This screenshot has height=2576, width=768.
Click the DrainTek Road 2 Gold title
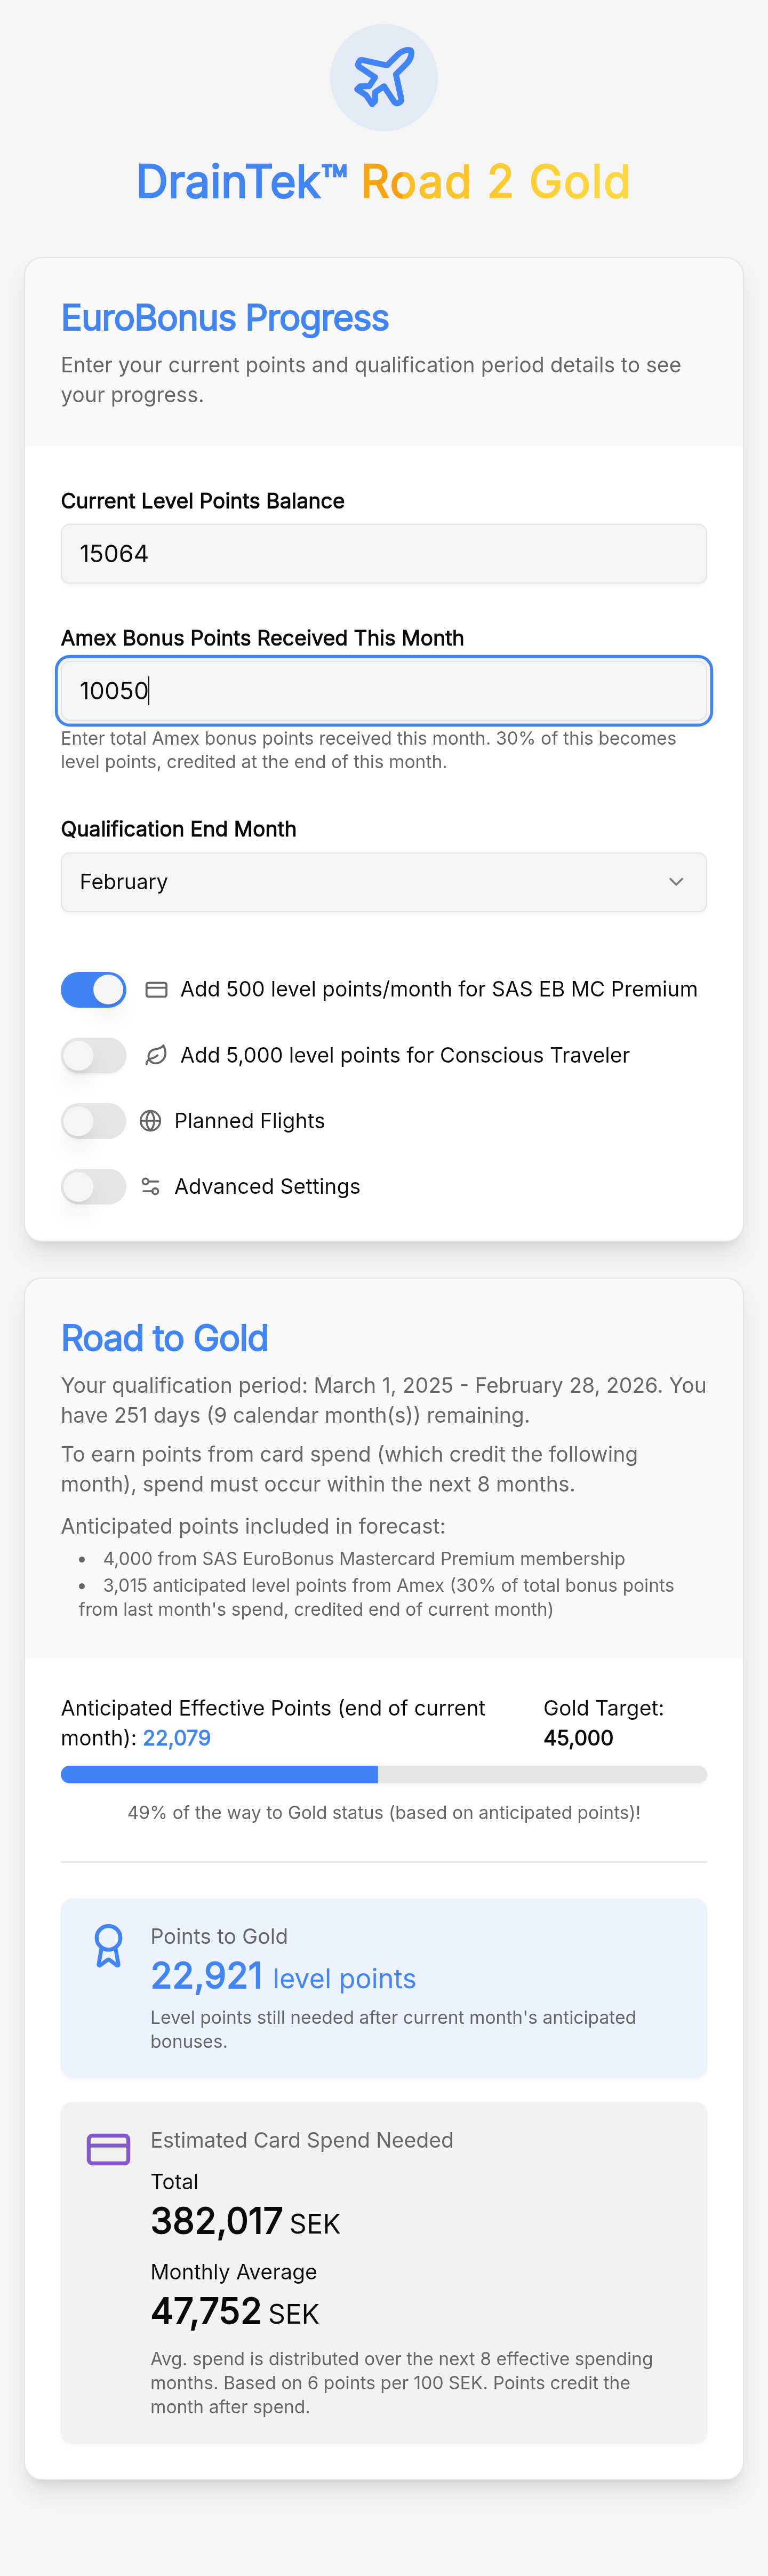384,182
